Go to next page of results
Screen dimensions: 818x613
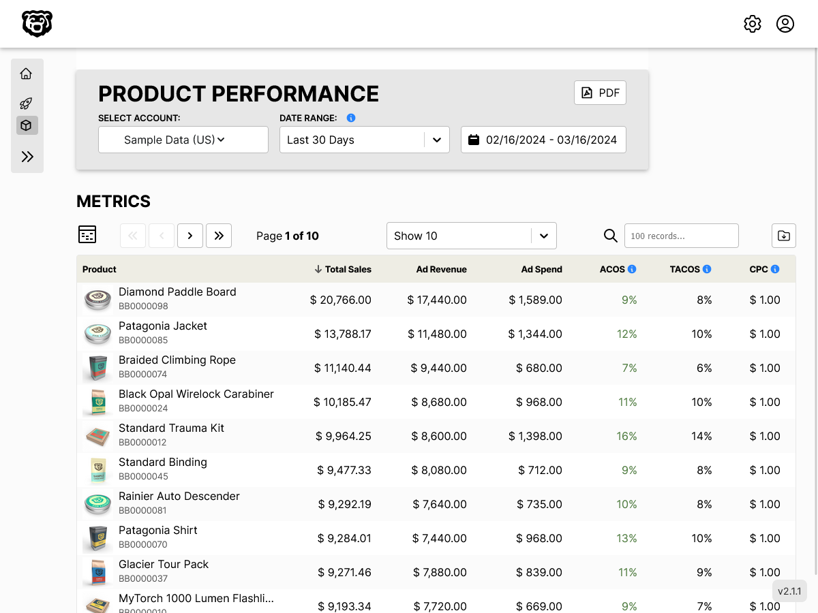(190, 236)
